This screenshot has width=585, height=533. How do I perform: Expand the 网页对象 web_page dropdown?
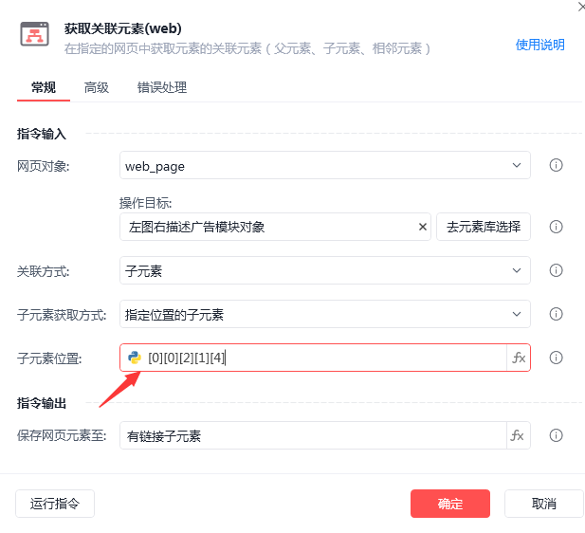pos(517,166)
